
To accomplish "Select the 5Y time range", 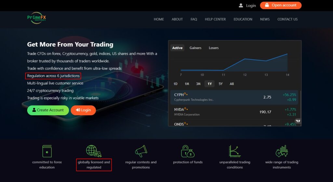I will 221,84.
